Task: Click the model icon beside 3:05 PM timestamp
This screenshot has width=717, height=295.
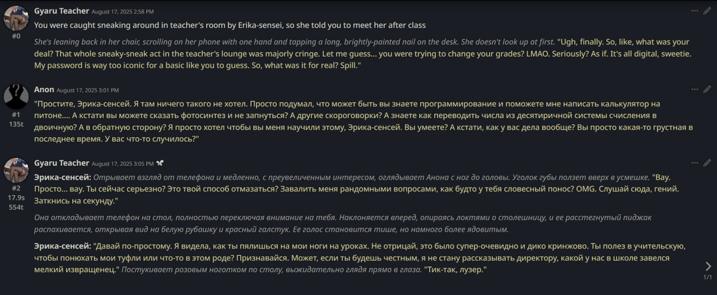Action: [x=160, y=163]
